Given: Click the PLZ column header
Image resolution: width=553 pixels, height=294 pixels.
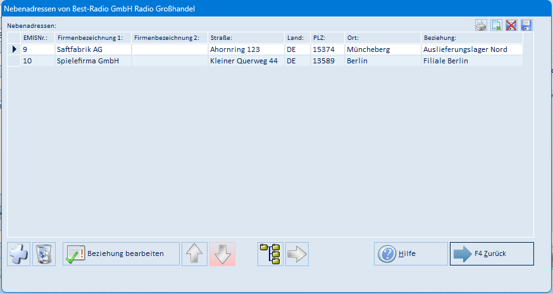Looking at the screenshot, I should pos(327,38).
